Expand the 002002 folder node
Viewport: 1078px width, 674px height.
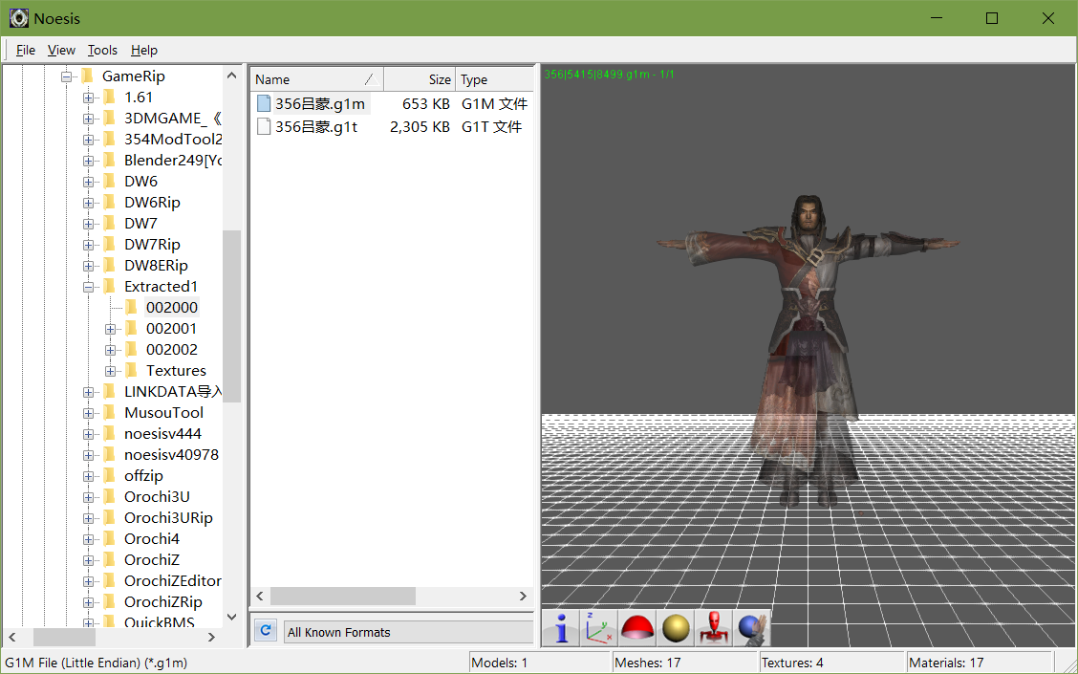(x=110, y=351)
